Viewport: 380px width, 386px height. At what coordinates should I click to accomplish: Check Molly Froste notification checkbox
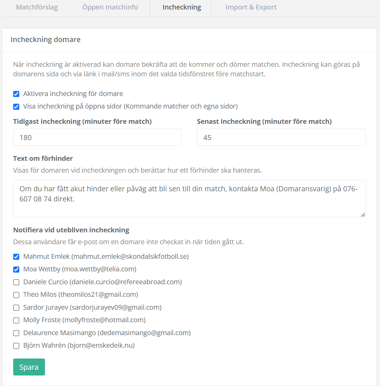[x=16, y=320]
